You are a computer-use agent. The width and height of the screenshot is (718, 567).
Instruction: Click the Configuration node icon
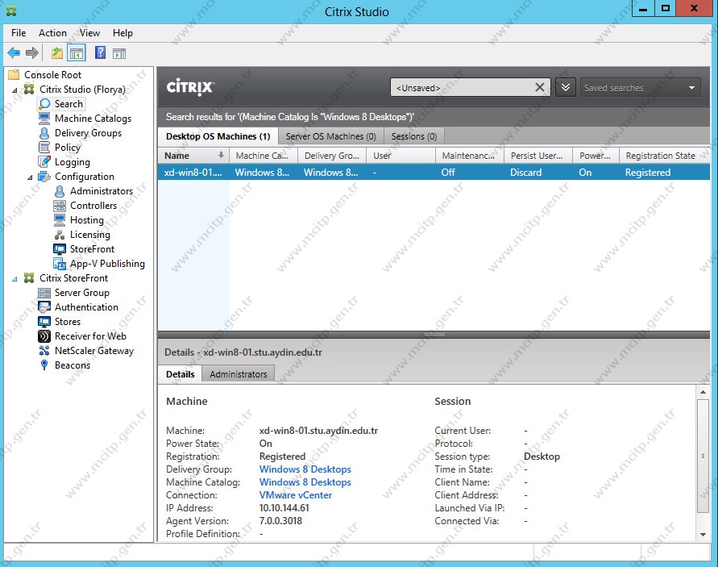click(x=44, y=177)
